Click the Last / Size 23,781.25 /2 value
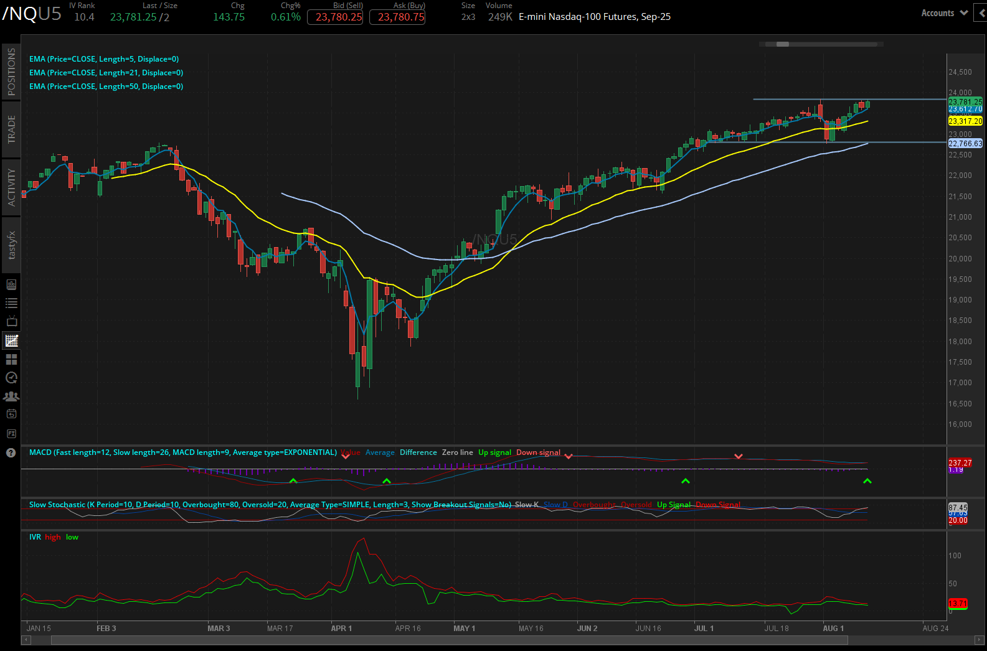 click(x=139, y=17)
